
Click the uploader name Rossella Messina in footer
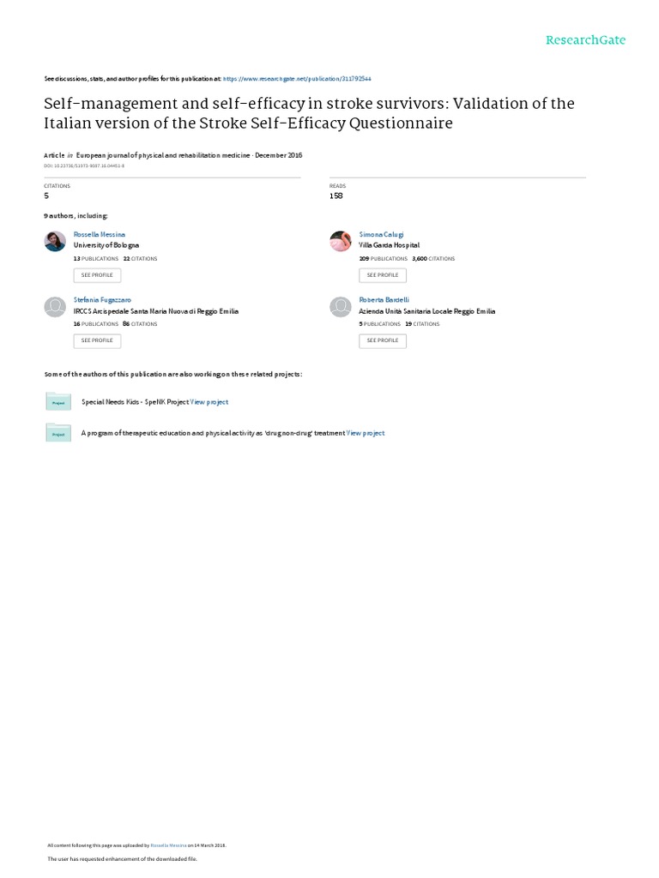tap(167, 844)
